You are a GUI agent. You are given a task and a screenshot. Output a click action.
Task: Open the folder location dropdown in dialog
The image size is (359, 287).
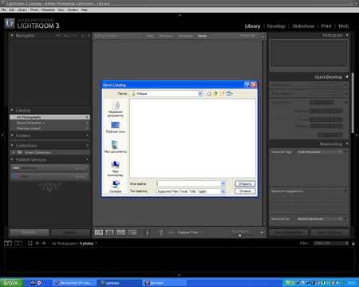(x=200, y=93)
